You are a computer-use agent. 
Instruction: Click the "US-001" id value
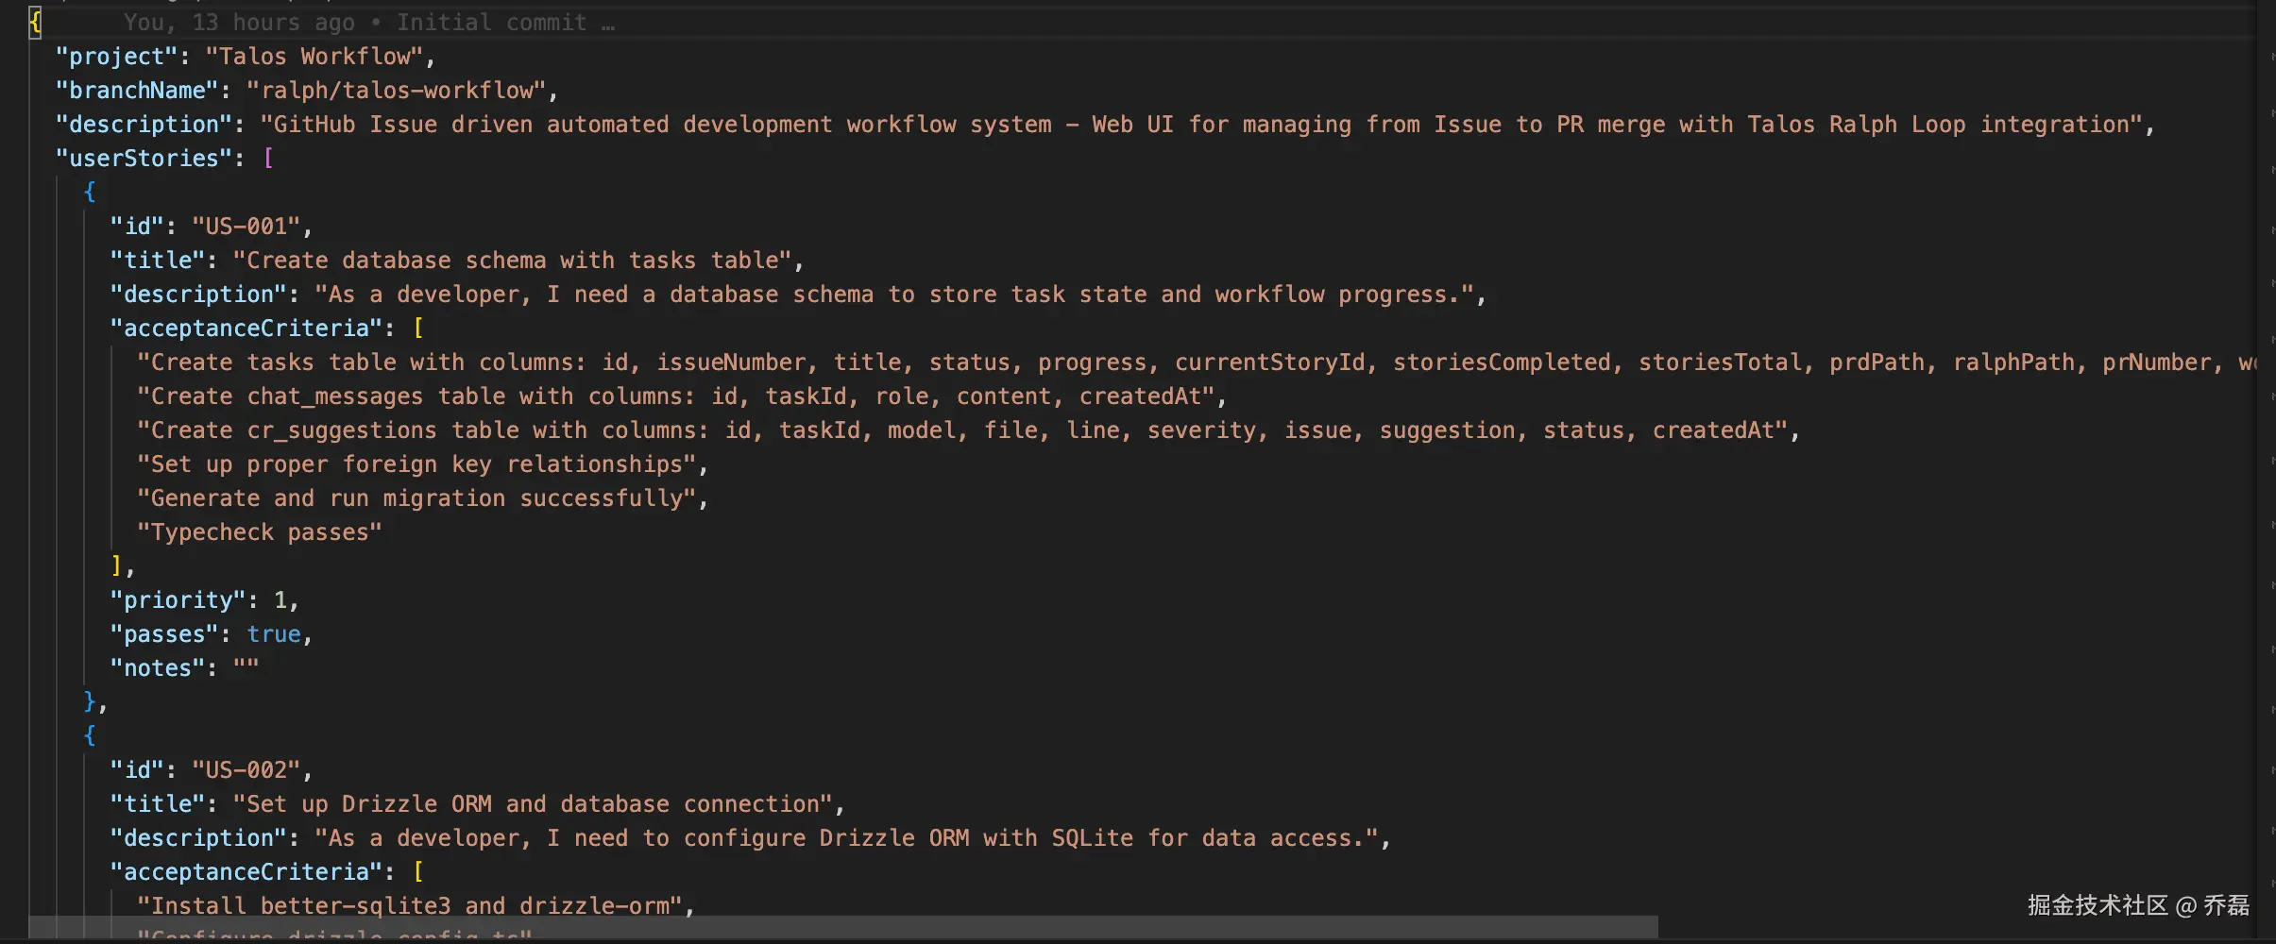246,227
